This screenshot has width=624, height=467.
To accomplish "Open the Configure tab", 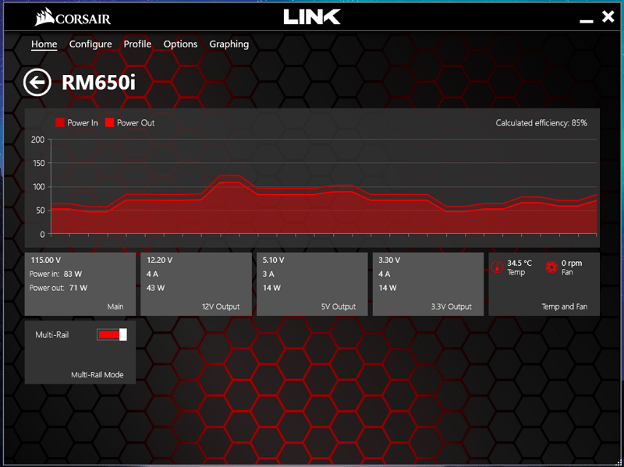I will pos(90,44).
